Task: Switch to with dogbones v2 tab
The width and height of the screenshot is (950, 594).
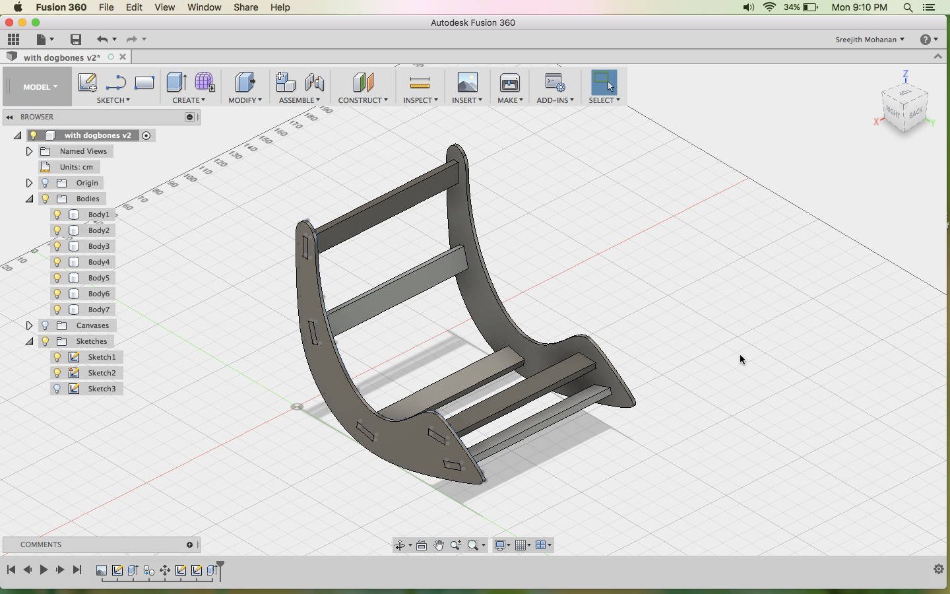Action: [x=62, y=57]
